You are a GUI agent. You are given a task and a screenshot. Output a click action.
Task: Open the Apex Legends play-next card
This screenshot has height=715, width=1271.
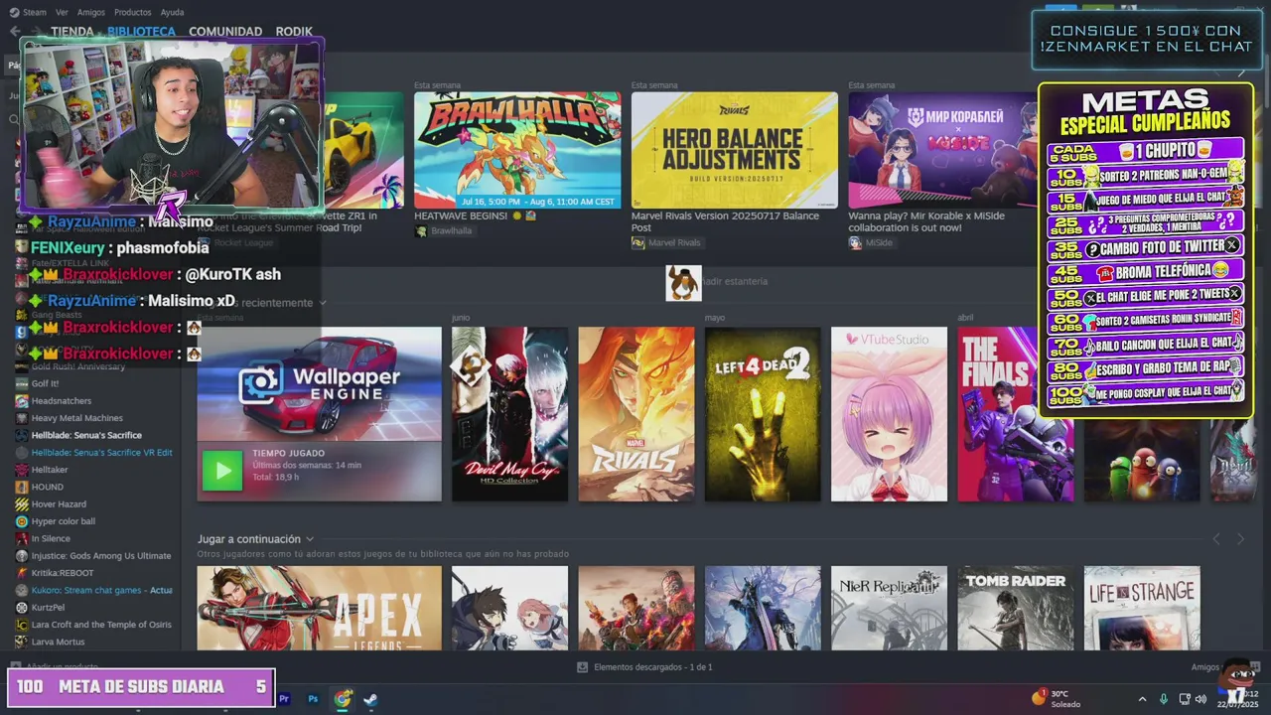319,608
